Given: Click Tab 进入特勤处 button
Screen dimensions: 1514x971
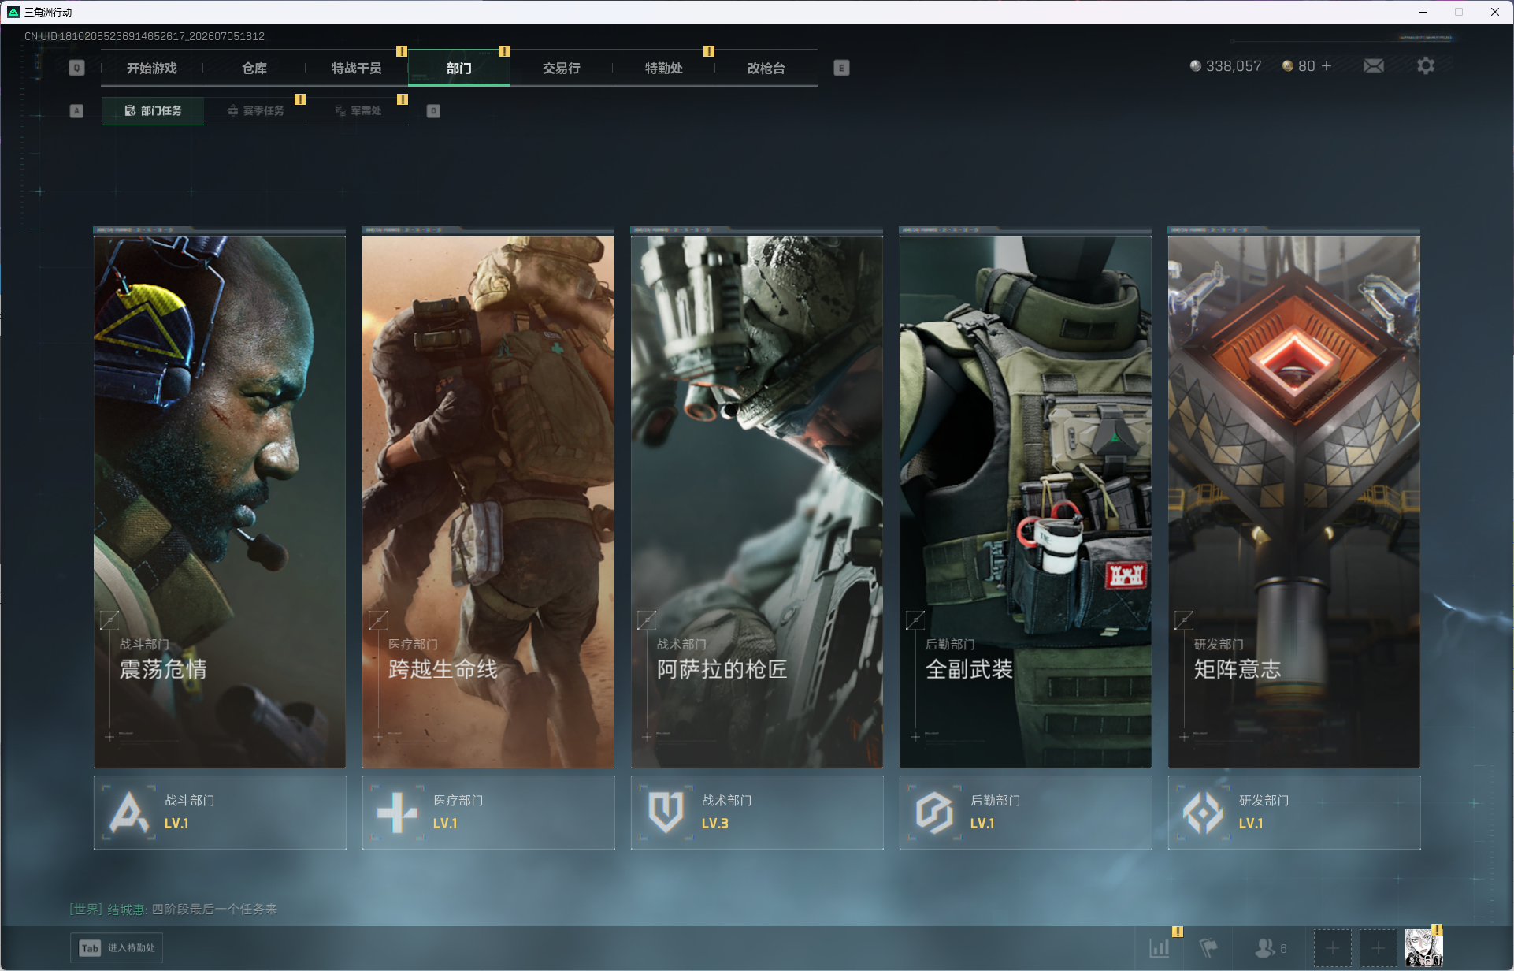Looking at the screenshot, I should tap(117, 947).
